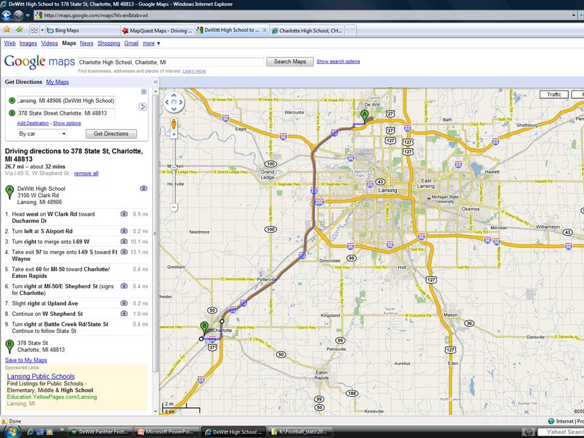
Task: Expand the tab list dropdown arrow
Action: [42, 30]
